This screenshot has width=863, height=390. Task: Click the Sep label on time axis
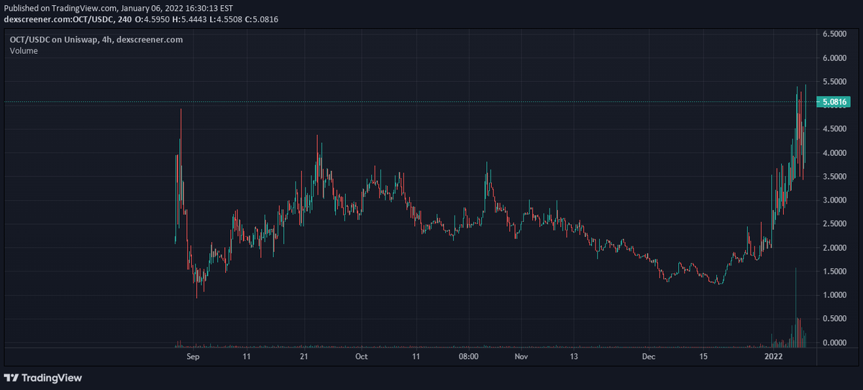tap(193, 356)
